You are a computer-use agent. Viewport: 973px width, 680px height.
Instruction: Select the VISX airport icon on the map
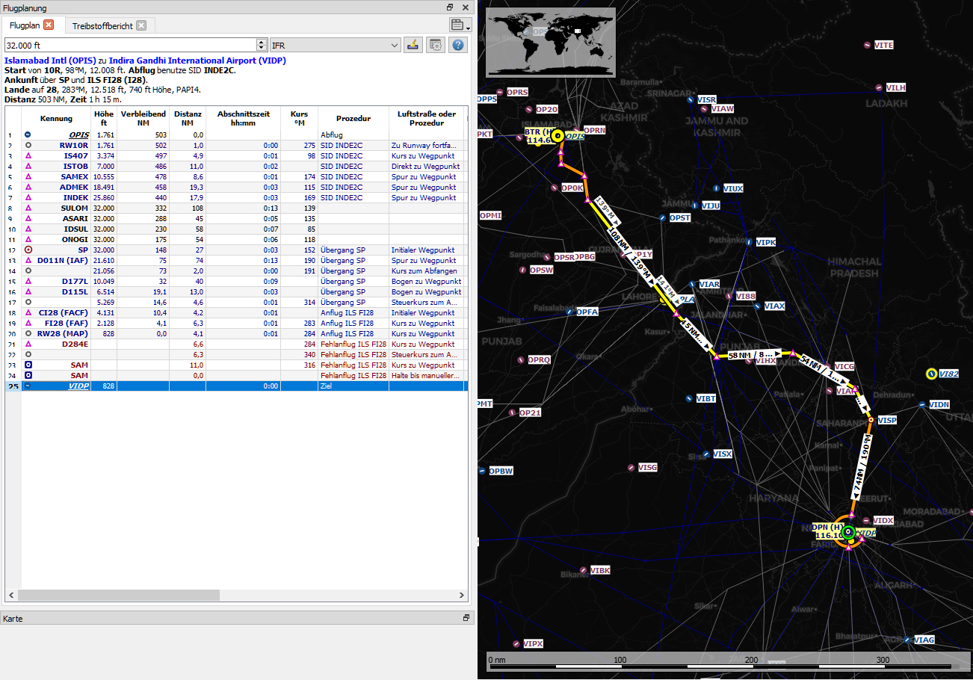pyautogui.click(x=707, y=454)
